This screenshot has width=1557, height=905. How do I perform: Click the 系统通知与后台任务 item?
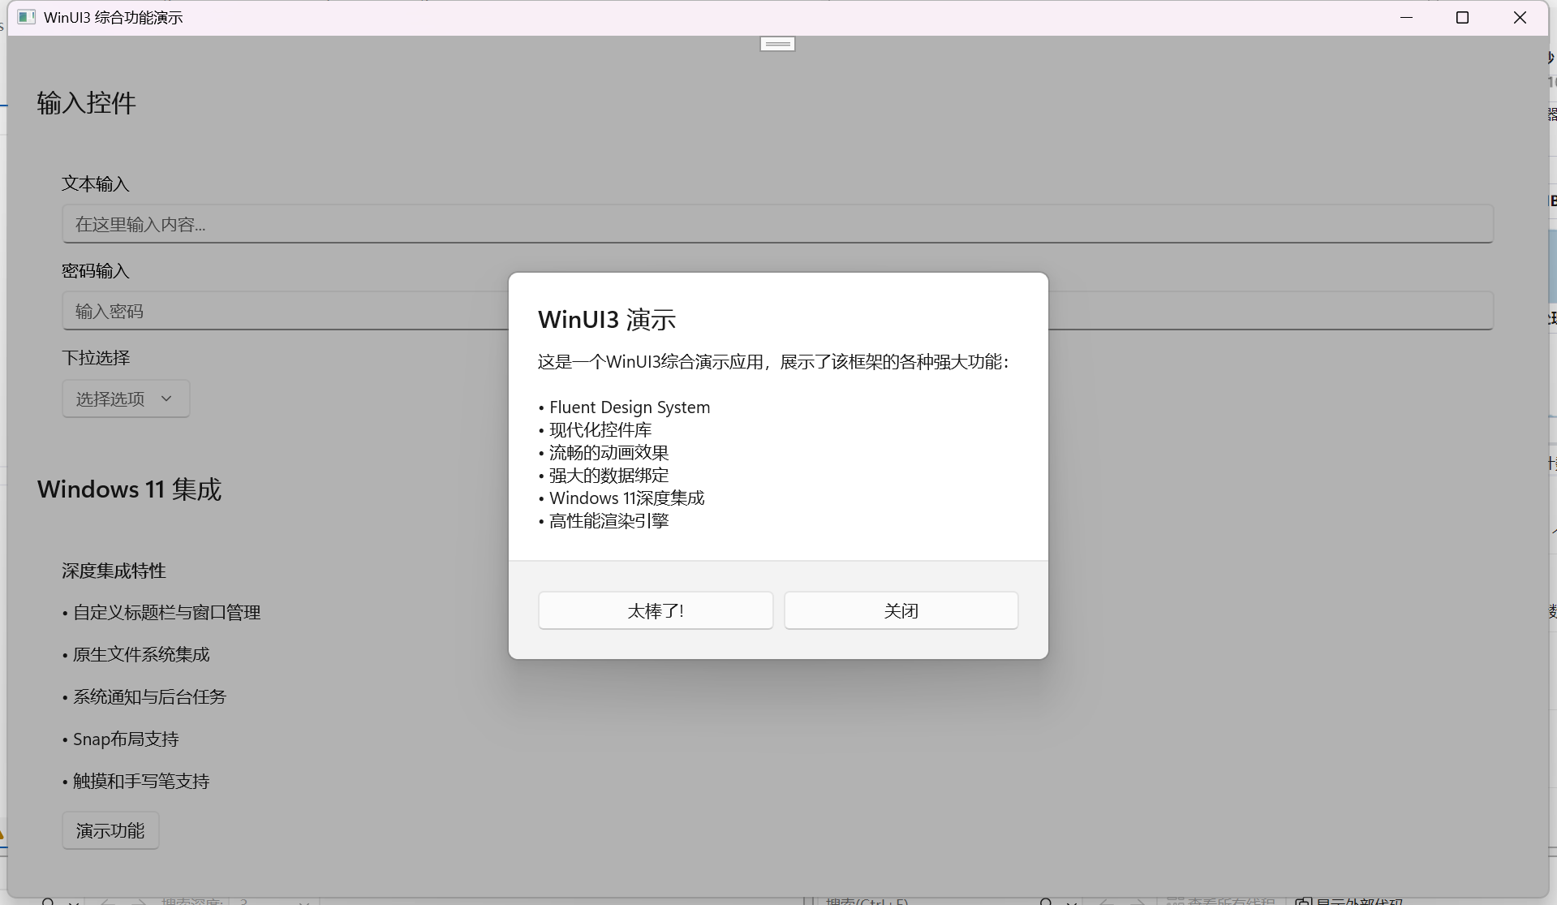[x=144, y=696]
